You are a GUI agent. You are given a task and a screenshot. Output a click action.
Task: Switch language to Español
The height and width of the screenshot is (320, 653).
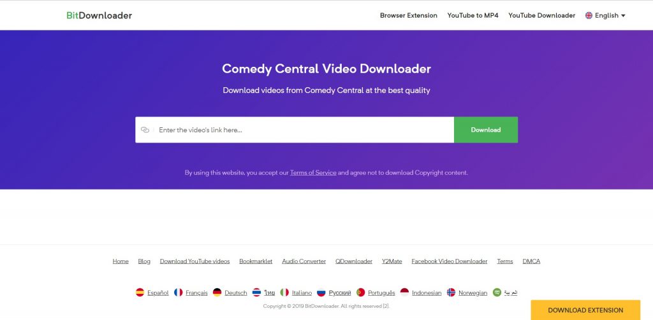[x=158, y=293]
